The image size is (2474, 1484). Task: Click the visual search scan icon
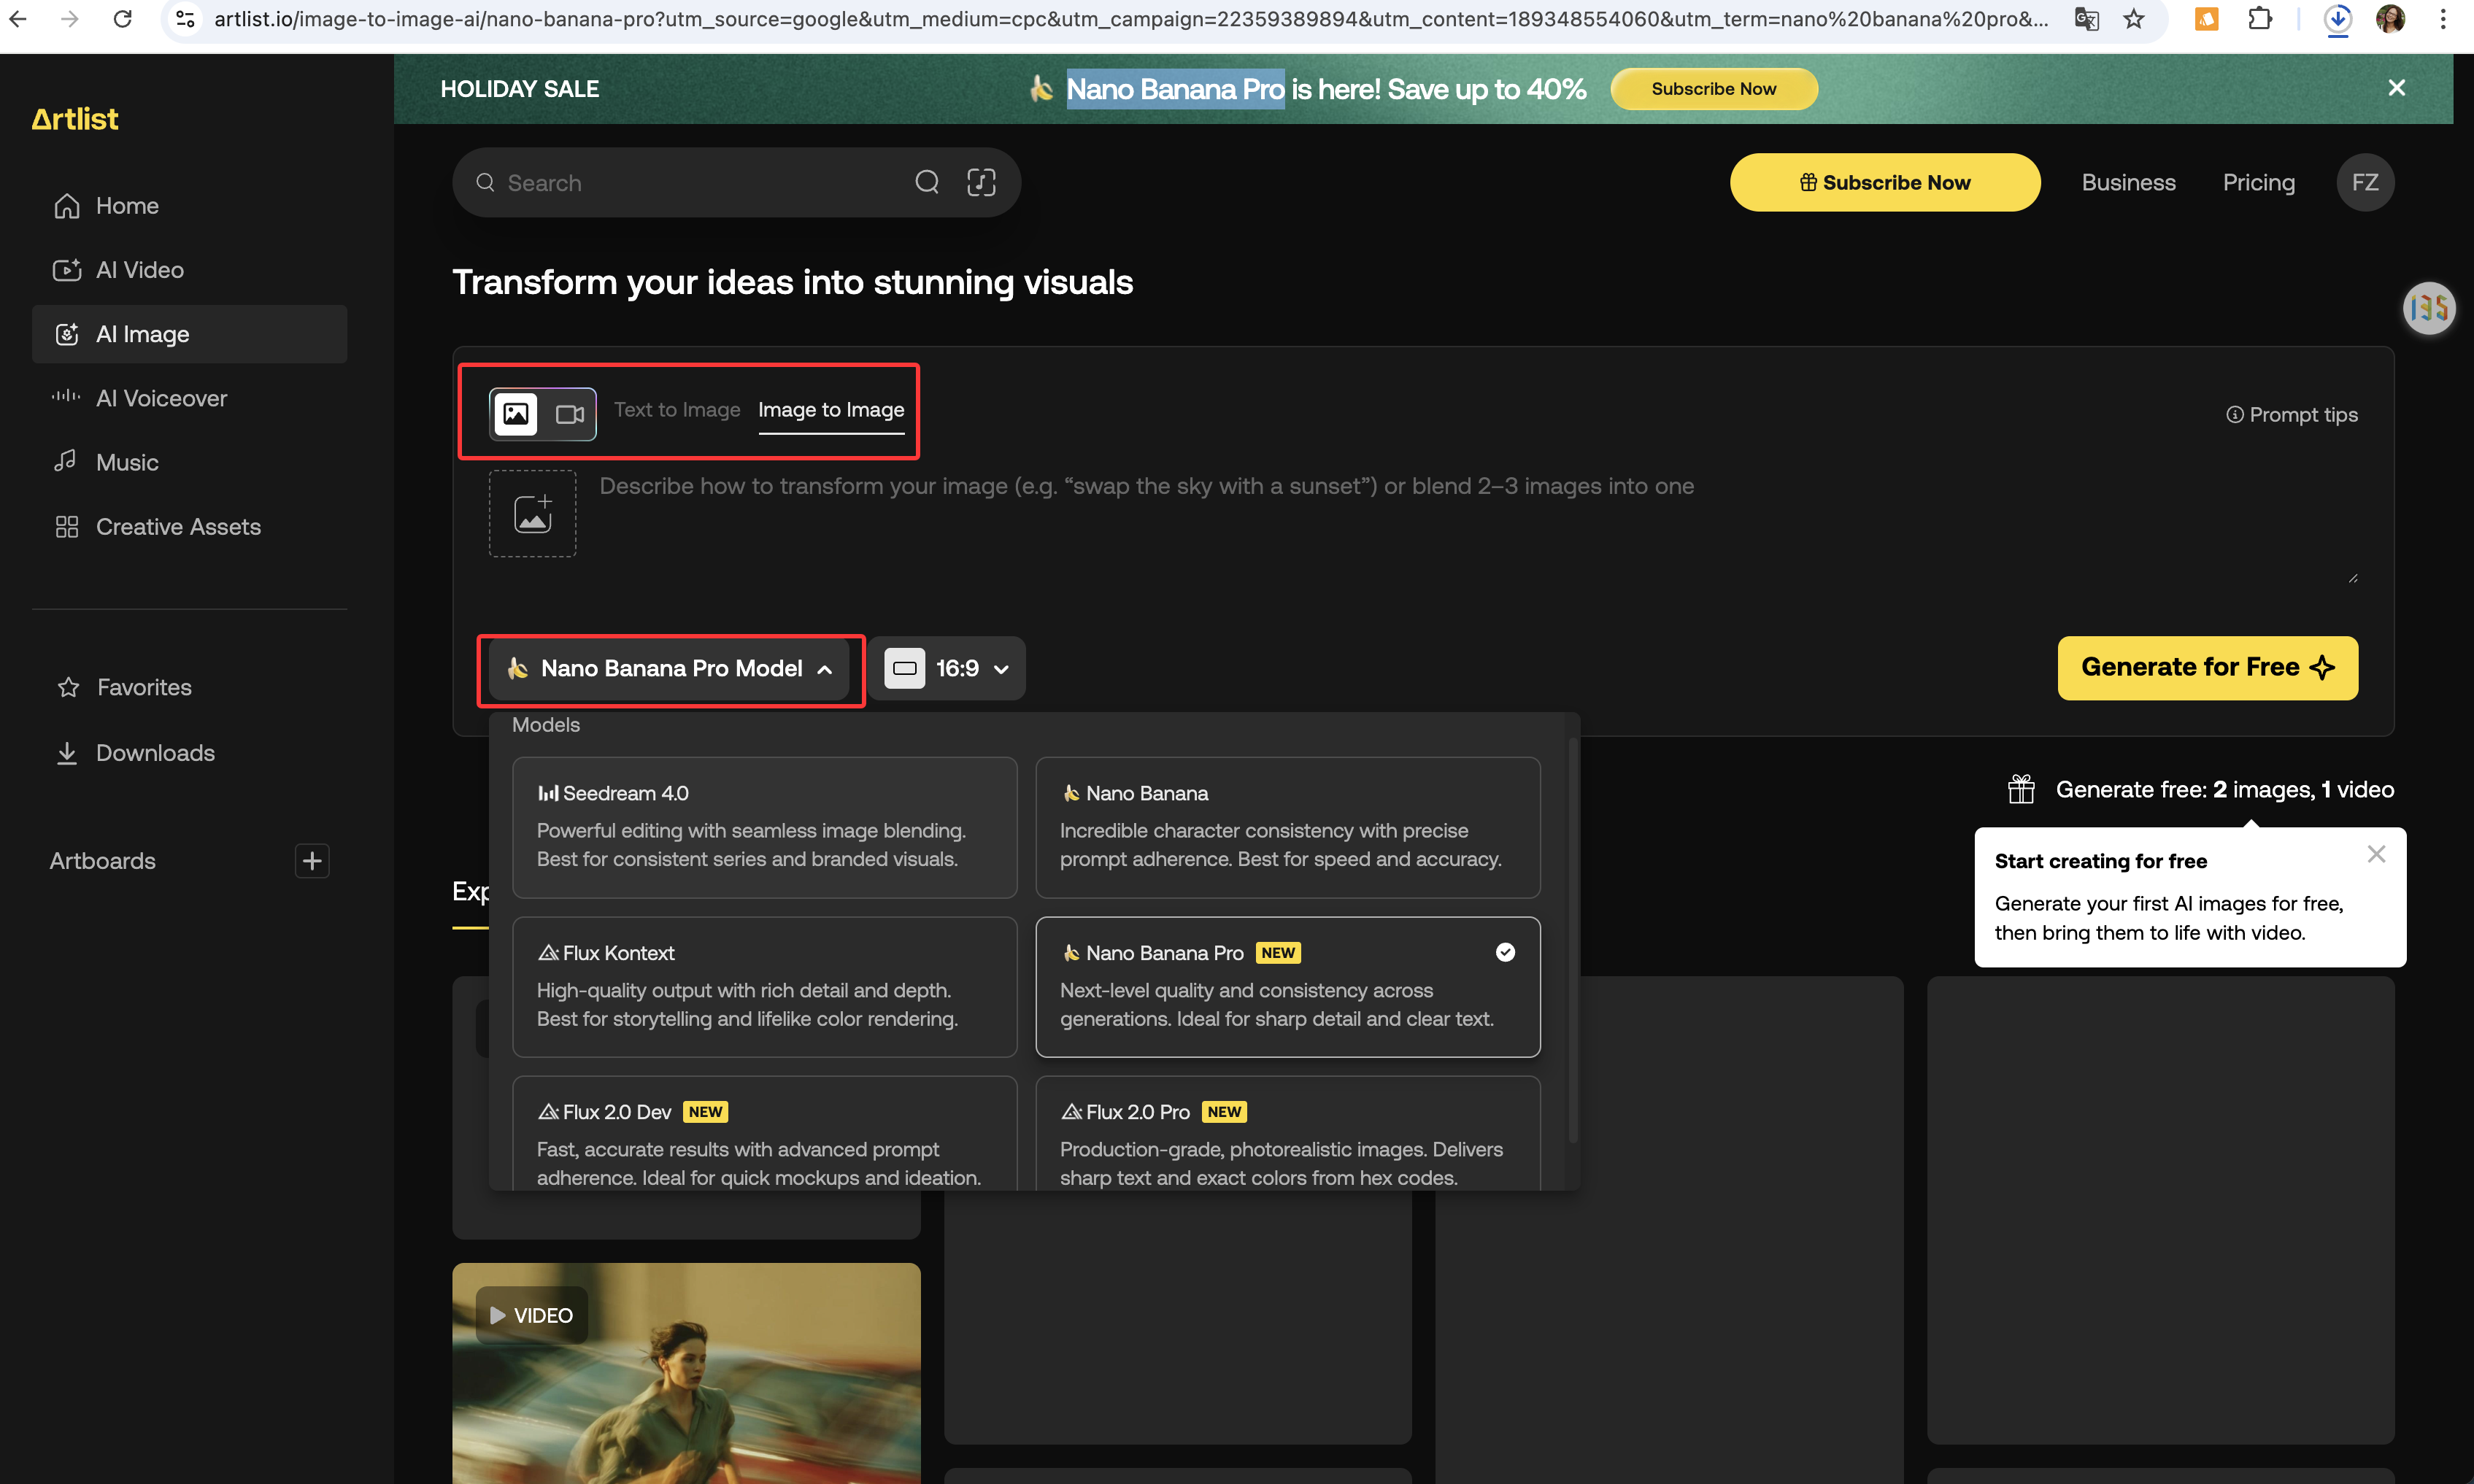pos(981,182)
